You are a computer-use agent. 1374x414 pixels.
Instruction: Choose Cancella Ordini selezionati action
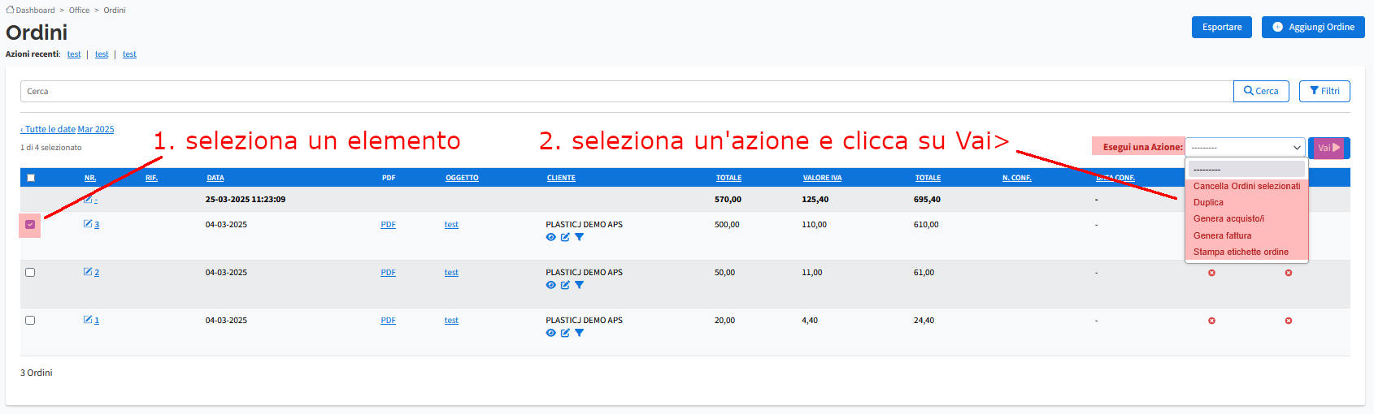click(x=1246, y=186)
